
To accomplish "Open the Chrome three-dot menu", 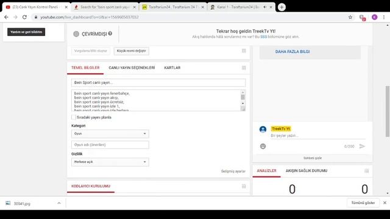I will [384, 17].
